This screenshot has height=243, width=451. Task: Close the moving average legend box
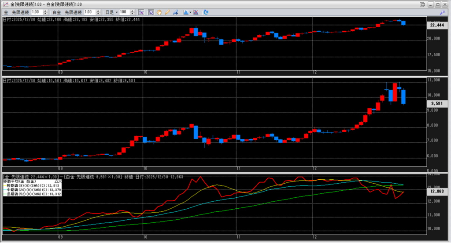click(x=60, y=181)
